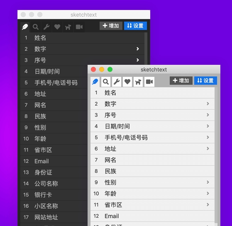
Task: Expand 性别 chevron in light window
Action: (x=208, y=182)
